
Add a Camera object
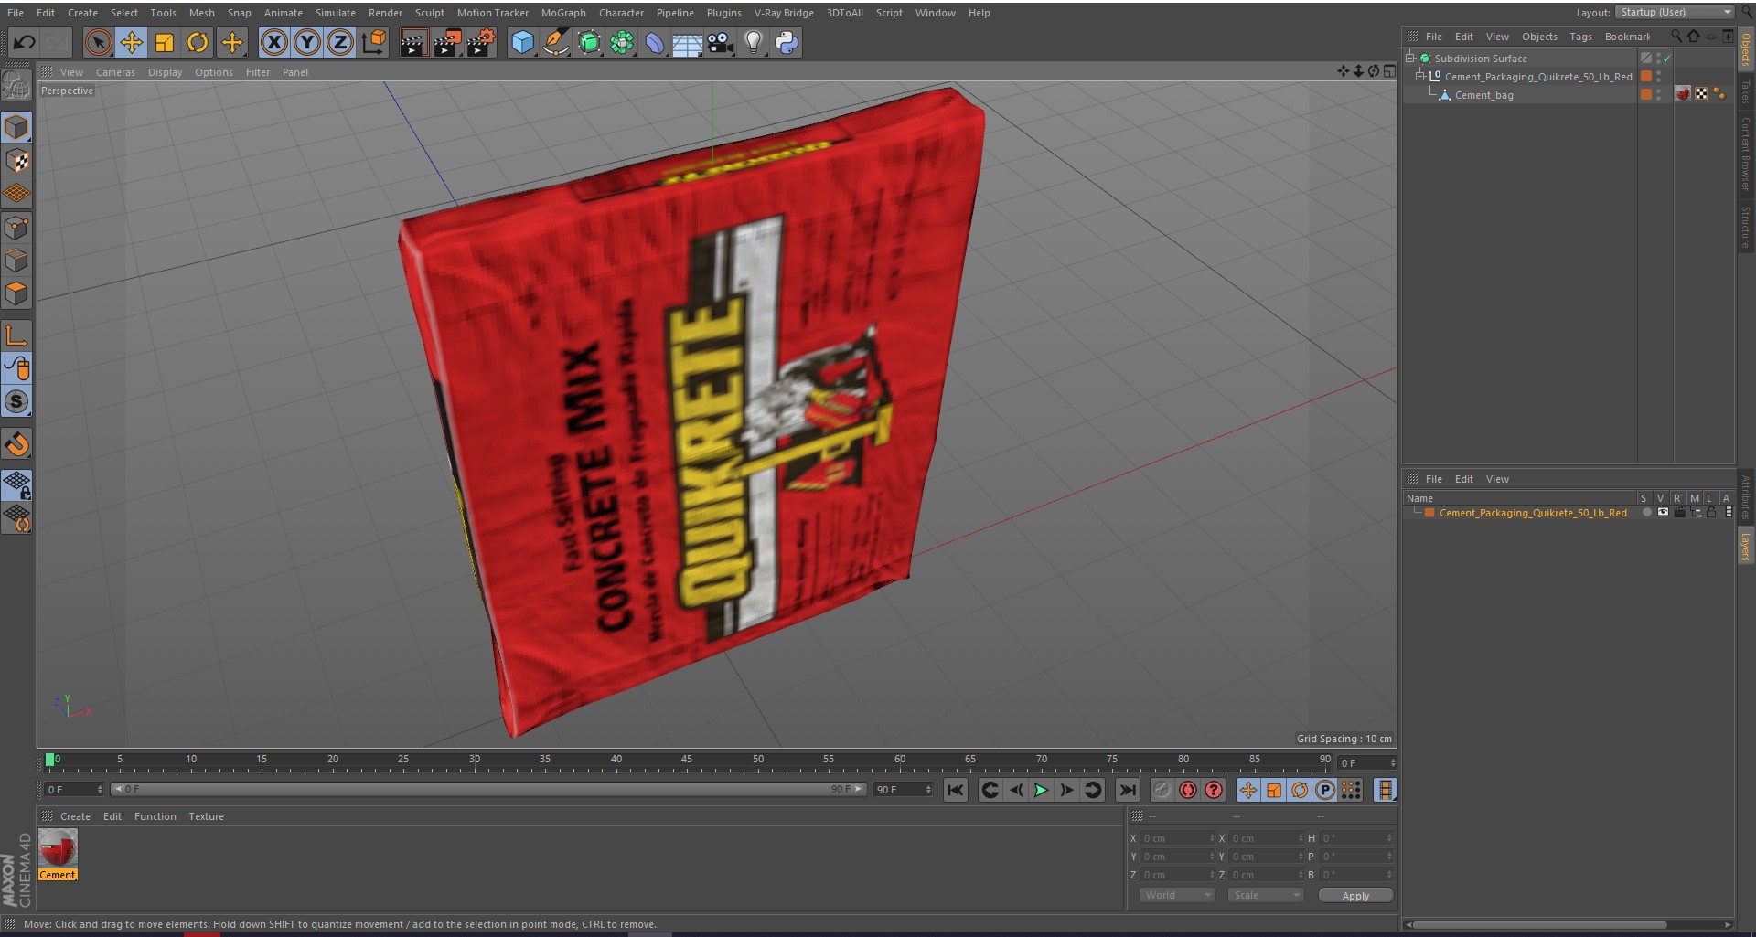[x=721, y=42]
